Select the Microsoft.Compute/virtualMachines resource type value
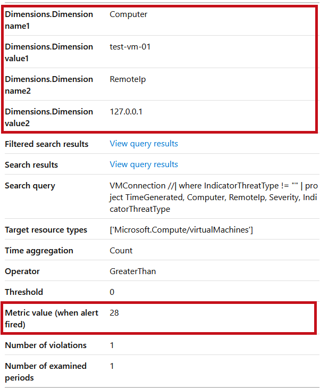 click(x=181, y=230)
